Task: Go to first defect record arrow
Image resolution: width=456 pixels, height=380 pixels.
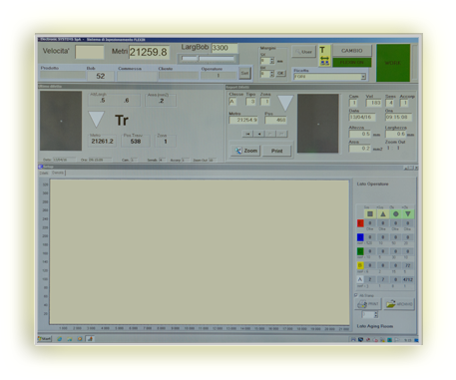Action: (247, 134)
